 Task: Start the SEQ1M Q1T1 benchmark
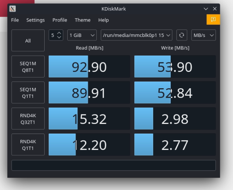(x=28, y=93)
